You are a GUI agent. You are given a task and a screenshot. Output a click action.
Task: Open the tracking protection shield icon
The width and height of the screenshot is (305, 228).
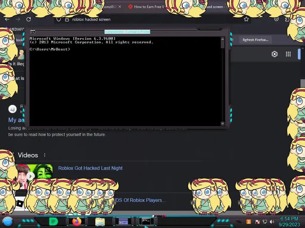59,19
